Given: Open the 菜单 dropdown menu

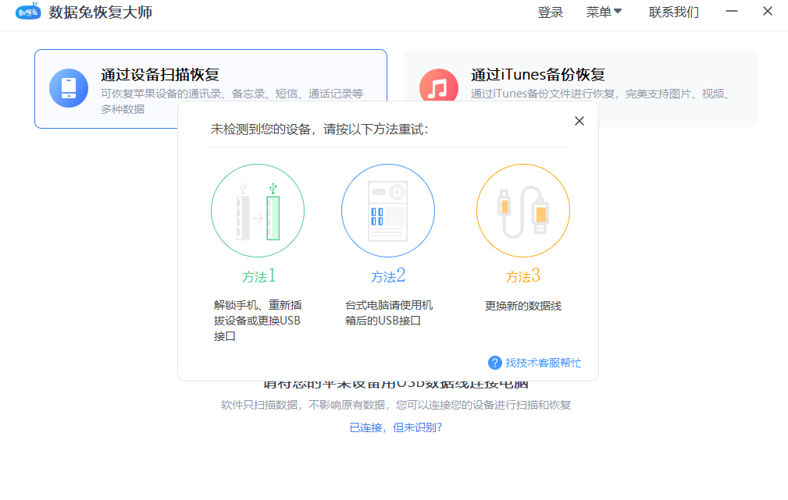Looking at the screenshot, I should (604, 12).
